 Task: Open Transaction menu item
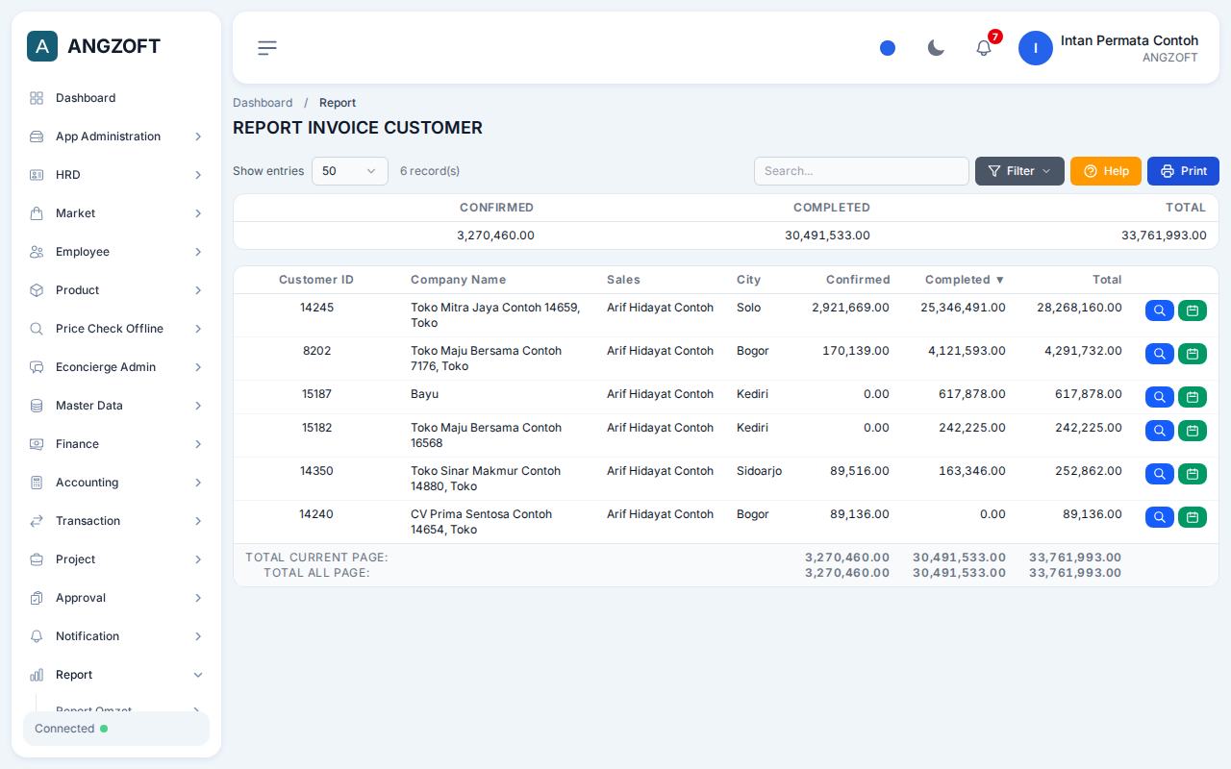pos(116,521)
